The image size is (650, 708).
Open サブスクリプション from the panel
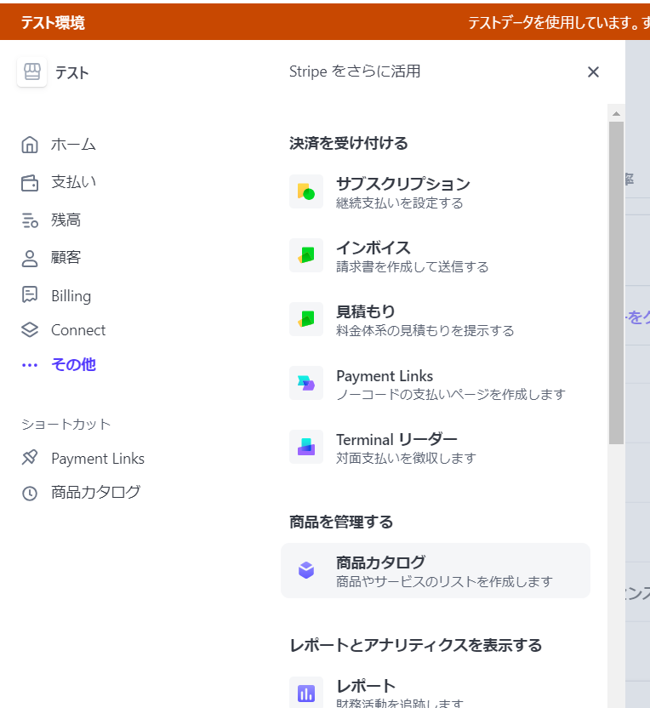435,192
